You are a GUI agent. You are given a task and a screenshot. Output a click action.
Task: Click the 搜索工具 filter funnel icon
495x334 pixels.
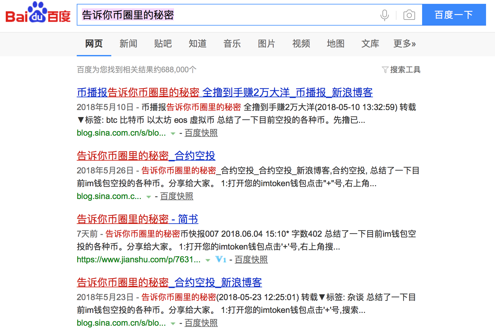[385, 70]
